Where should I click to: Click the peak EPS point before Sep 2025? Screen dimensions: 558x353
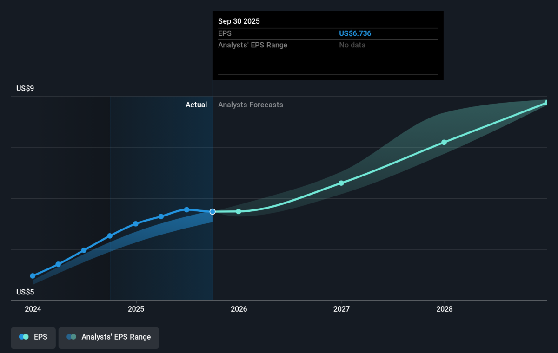pos(186,209)
